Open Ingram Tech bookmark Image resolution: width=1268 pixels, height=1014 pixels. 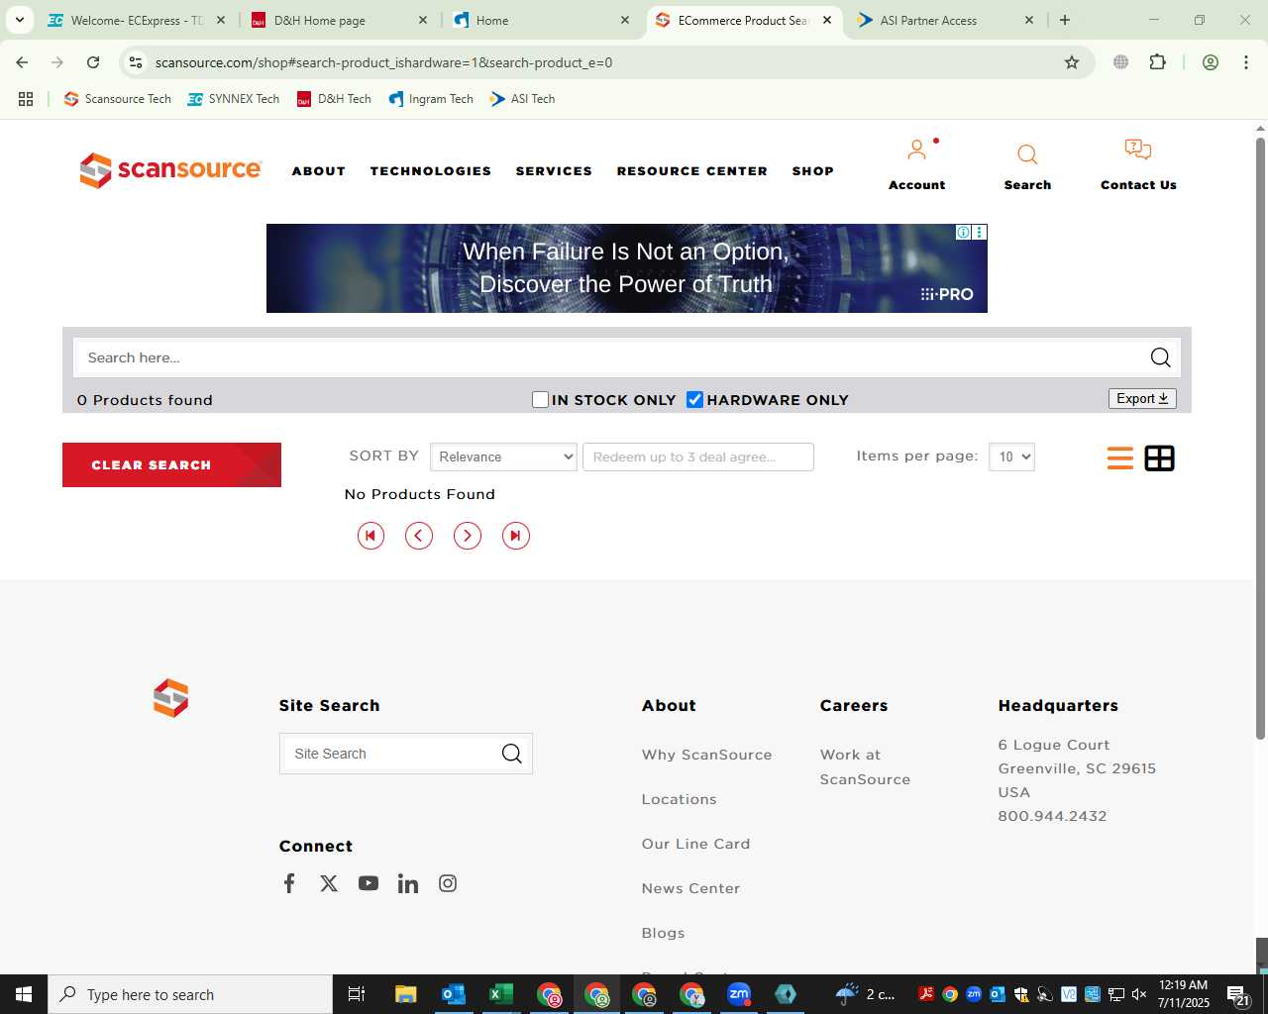pyautogui.click(x=431, y=99)
